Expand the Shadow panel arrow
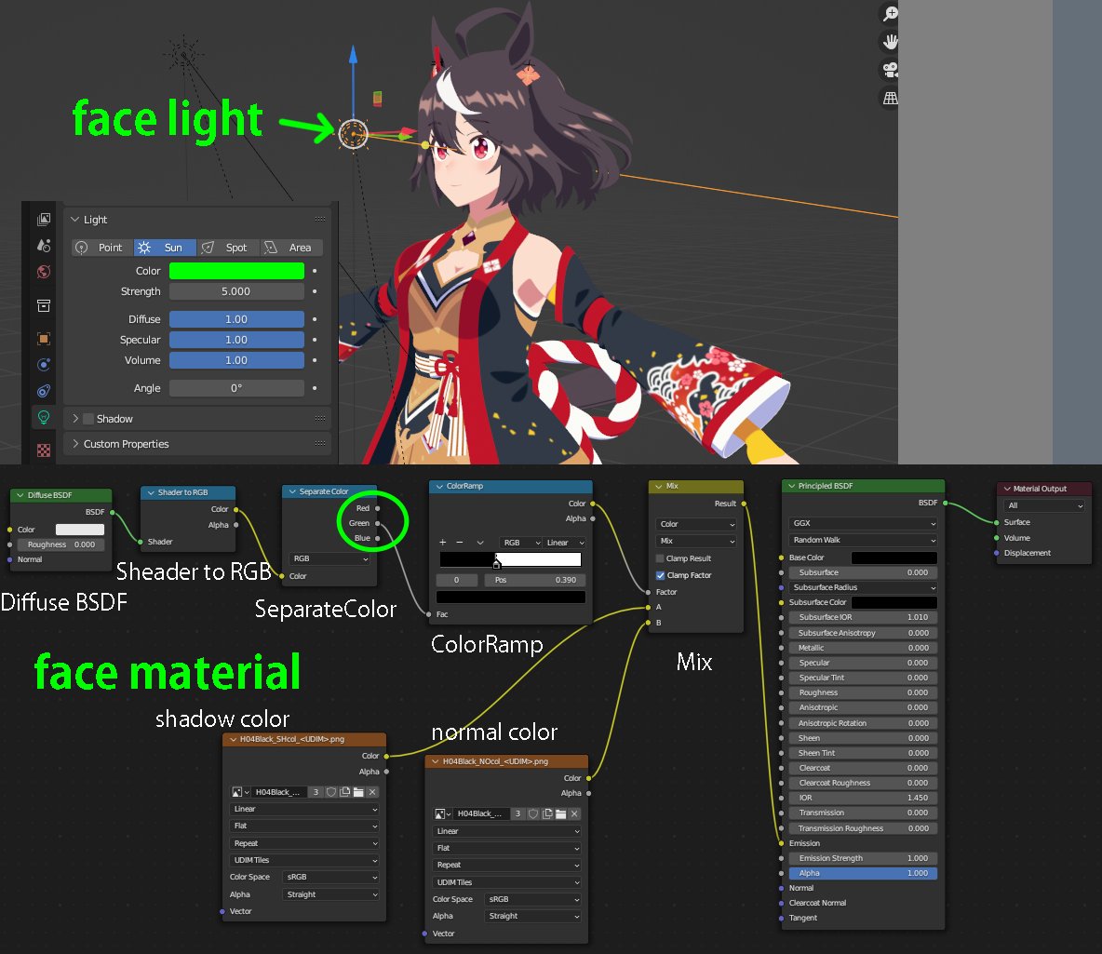 click(x=75, y=419)
